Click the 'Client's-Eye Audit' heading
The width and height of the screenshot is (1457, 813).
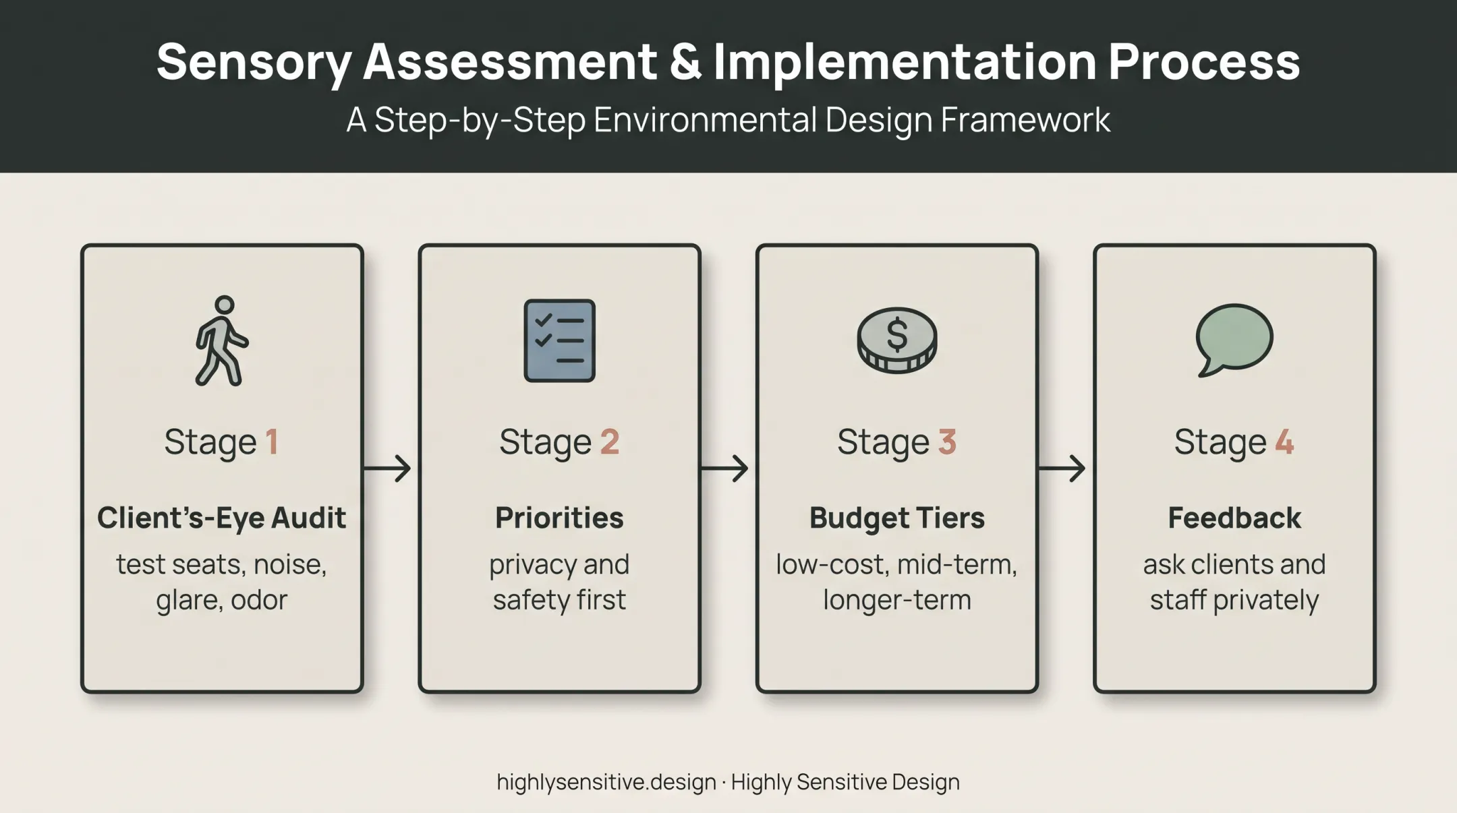coord(222,518)
